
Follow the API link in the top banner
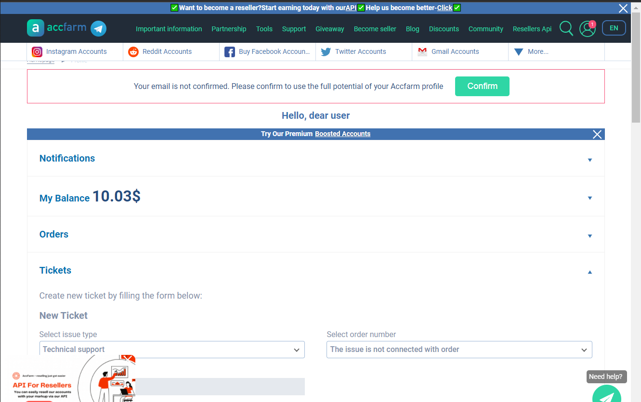pyautogui.click(x=351, y=8)
